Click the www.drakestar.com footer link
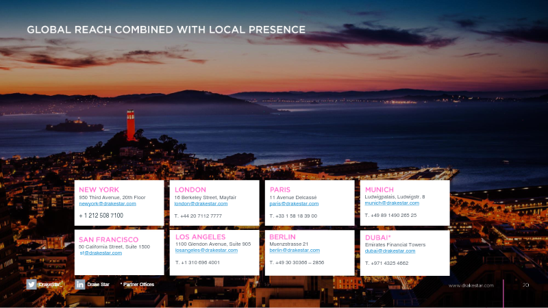Image resolution: width=548 pixels, height=308 pixels. pos(471,285)
